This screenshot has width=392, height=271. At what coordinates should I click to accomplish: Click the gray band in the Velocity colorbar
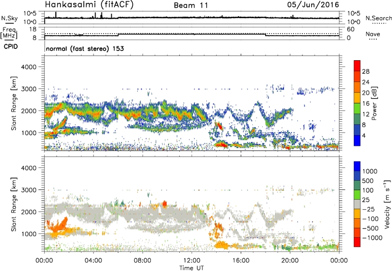pos(357,204)
